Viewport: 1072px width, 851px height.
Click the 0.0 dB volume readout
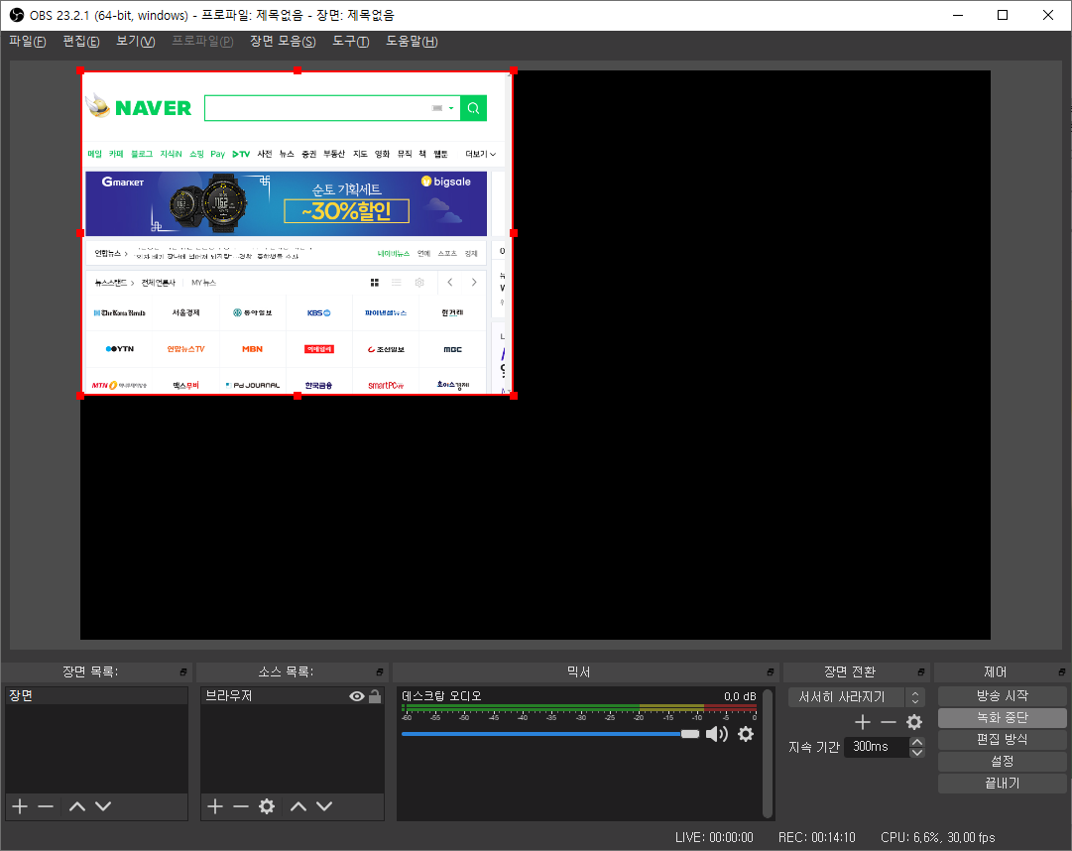tap(740, 696)
